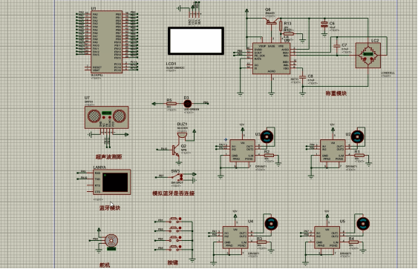Click the third push button above 按键
Screen dimensions: 418x269
(x=175, y=239)
